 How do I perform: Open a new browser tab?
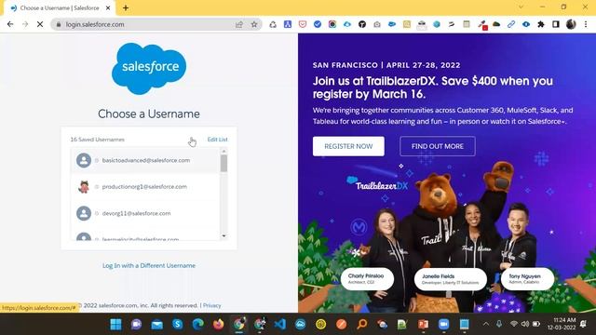pos(126,8)
